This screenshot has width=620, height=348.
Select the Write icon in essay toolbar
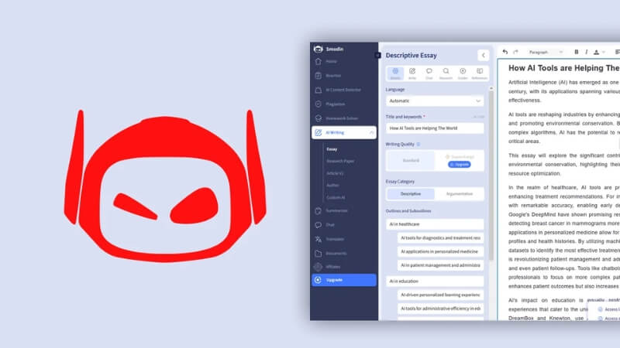tap(412, 73)
